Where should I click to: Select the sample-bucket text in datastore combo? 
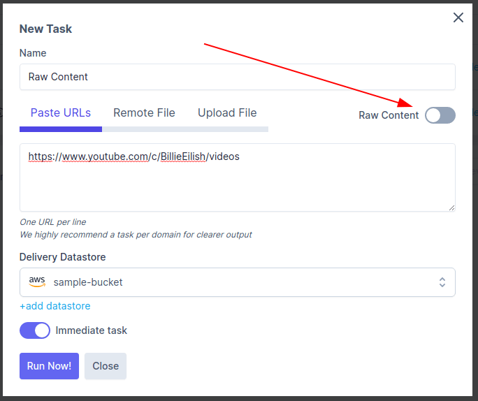pyautogui.click(x=88, y=282)
